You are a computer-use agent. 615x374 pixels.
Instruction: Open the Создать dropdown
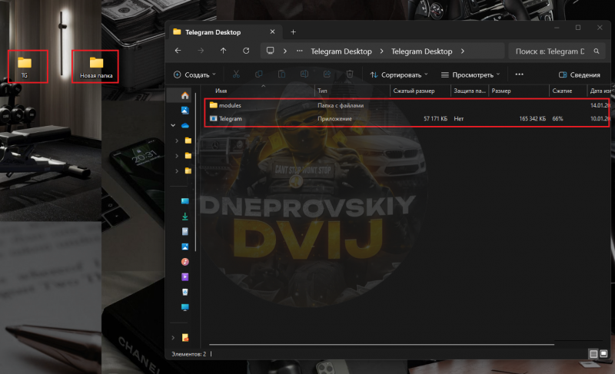point(195,74)
